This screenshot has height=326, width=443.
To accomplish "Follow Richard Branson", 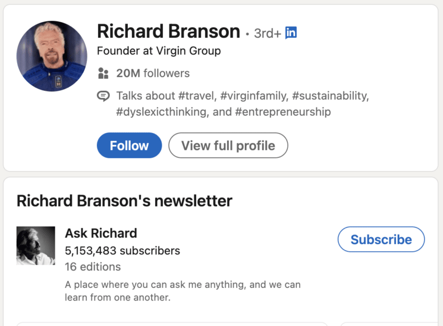I will [129, 145].
